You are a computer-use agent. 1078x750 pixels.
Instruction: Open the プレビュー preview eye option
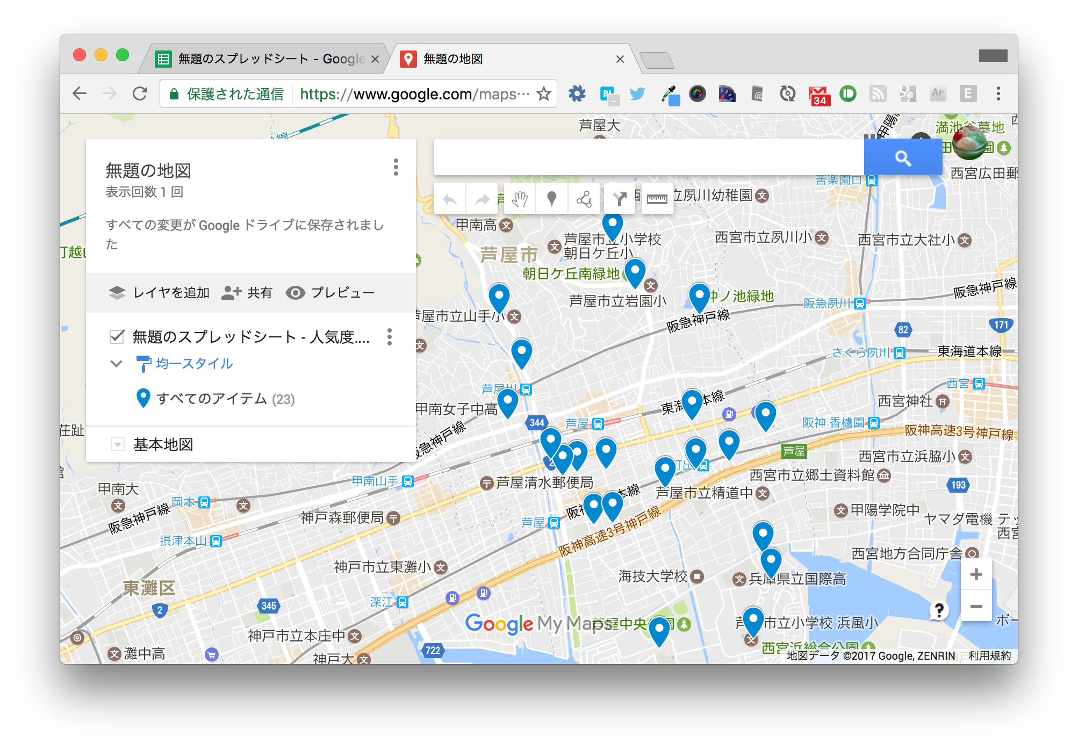pyautogui.click(x=330, y=293)
